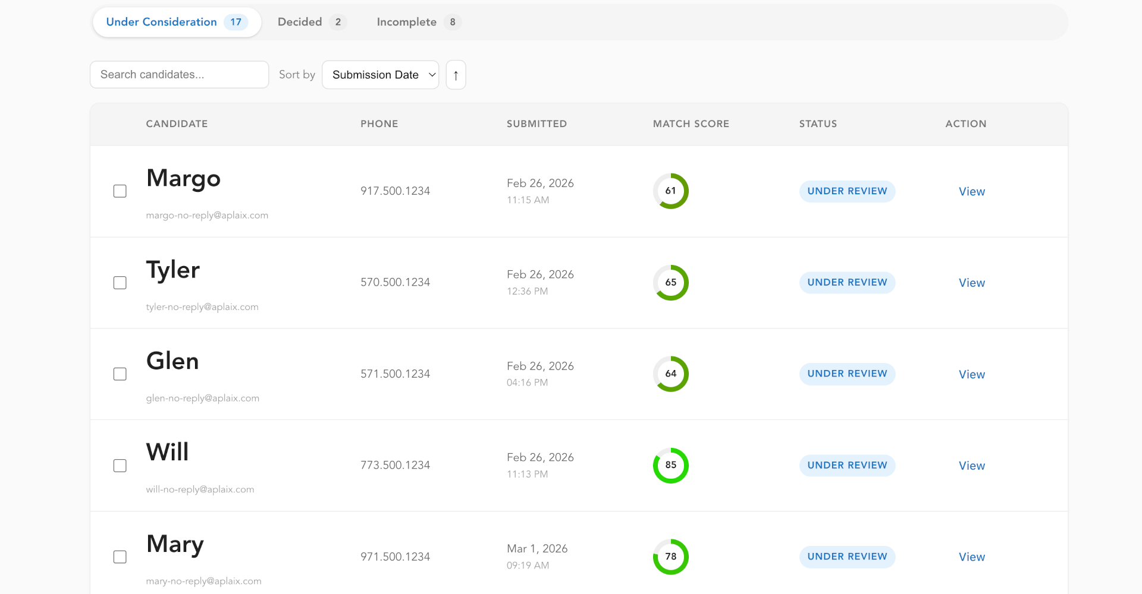Click email tyler-no-reply@aplaix.com
Viewport: 1142px width, 594px height.
[x=202, y=307]
